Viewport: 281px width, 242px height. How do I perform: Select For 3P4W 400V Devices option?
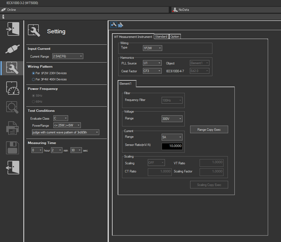pyautogui.click(x=33, y=79)
